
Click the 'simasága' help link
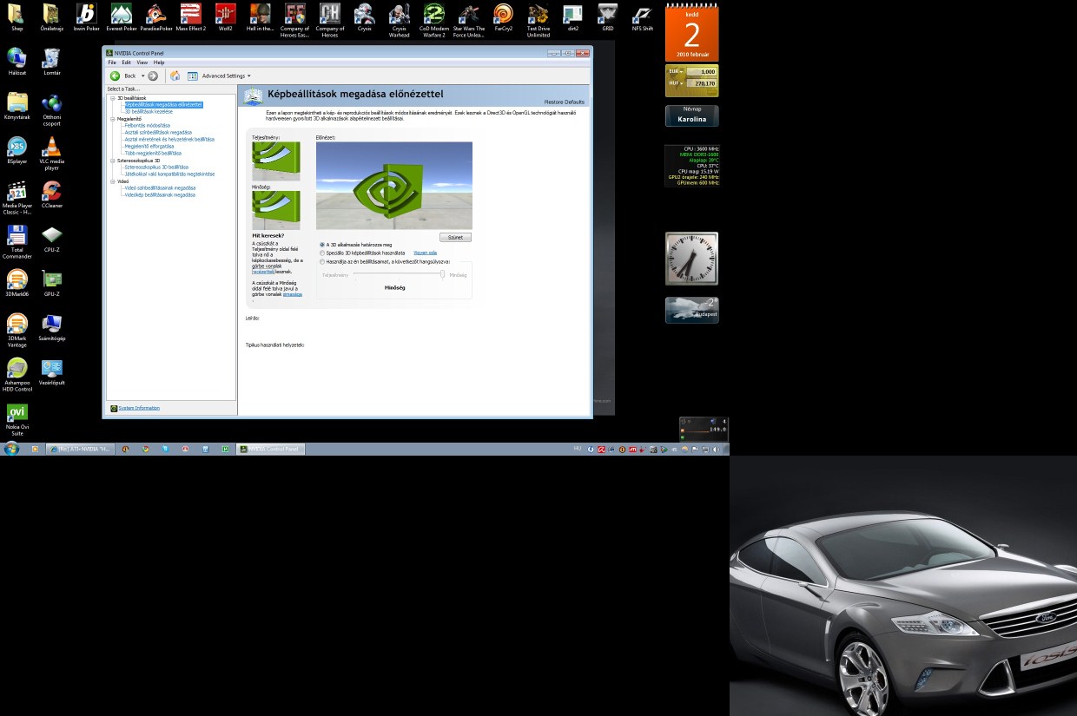(x=293, y=294)
